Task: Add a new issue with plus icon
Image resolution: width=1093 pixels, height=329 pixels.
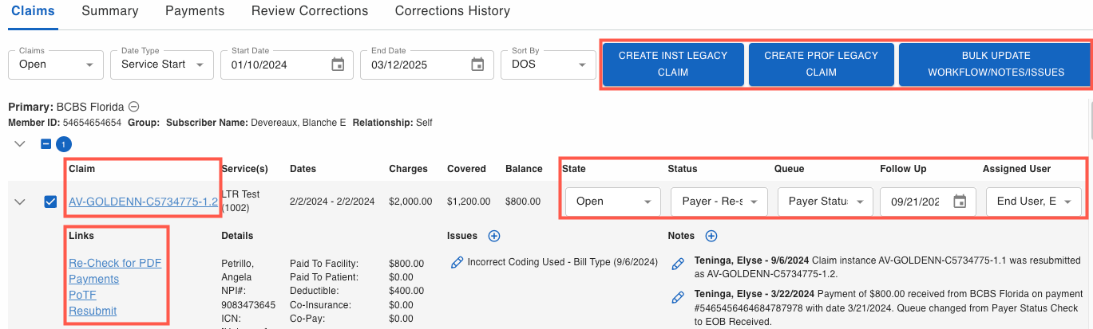Action: pyautogui.click(x=493, y=236)
